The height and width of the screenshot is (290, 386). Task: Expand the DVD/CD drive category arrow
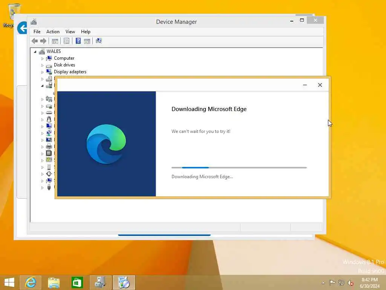42,79
